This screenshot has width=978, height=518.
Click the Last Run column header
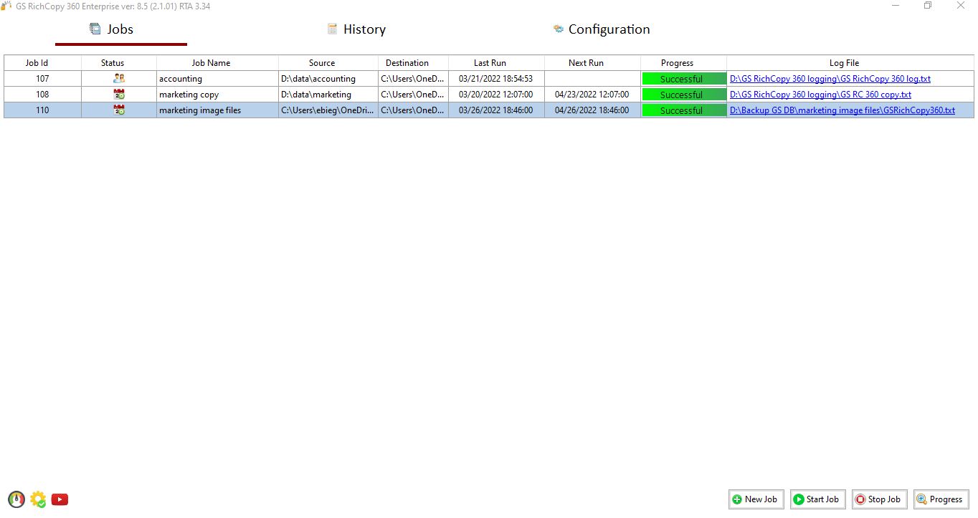click(x=496, y=63)
